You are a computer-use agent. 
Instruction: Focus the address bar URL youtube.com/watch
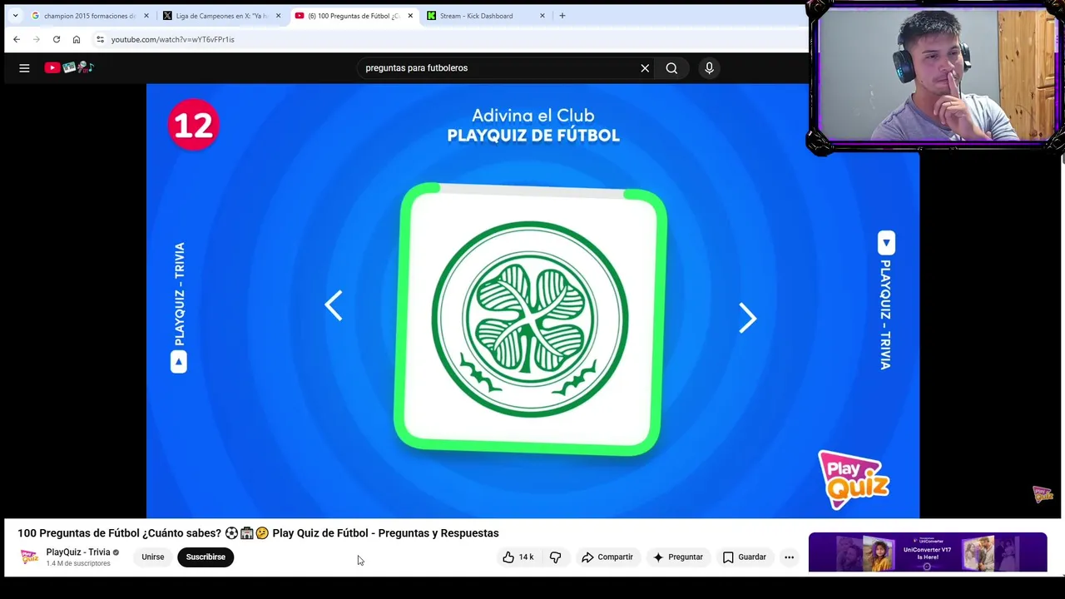pos(173,39)
